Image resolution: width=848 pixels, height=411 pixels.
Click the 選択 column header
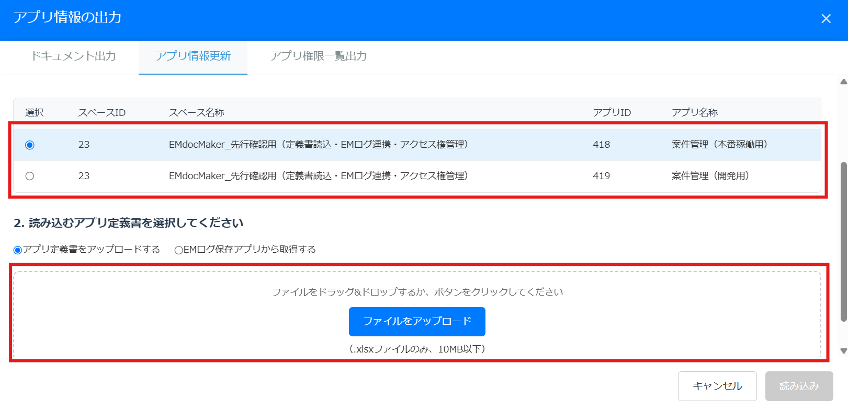pos(35,113)
